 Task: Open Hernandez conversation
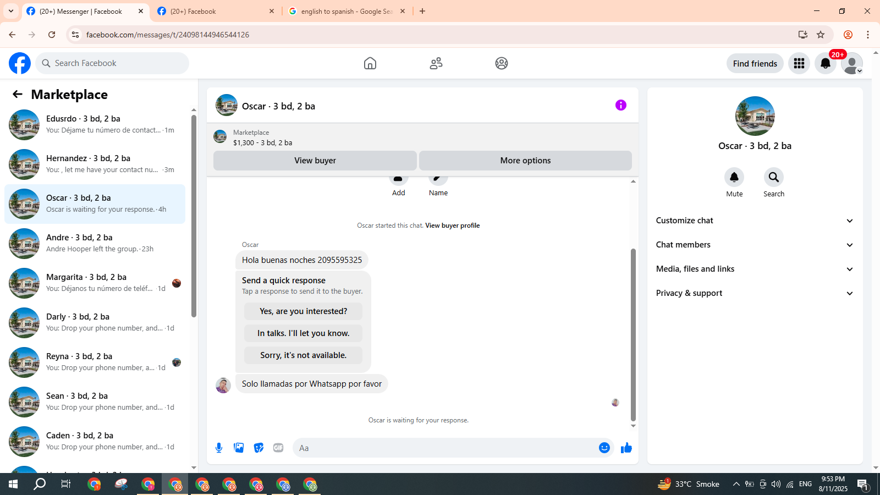pos(95,164)
